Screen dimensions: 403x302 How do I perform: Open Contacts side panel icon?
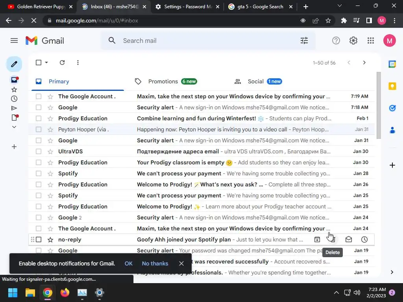click(392, 130)
